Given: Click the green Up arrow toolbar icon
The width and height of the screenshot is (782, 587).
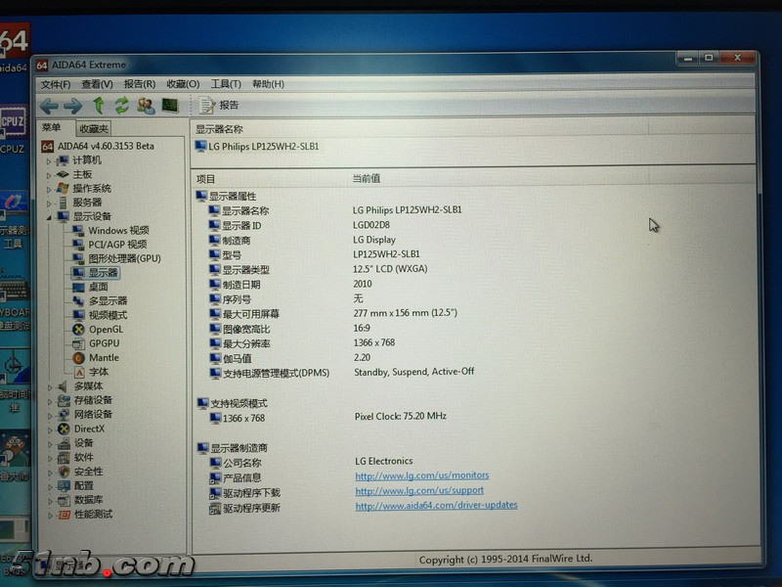Looking at the screenshot, I should point(99,106).
